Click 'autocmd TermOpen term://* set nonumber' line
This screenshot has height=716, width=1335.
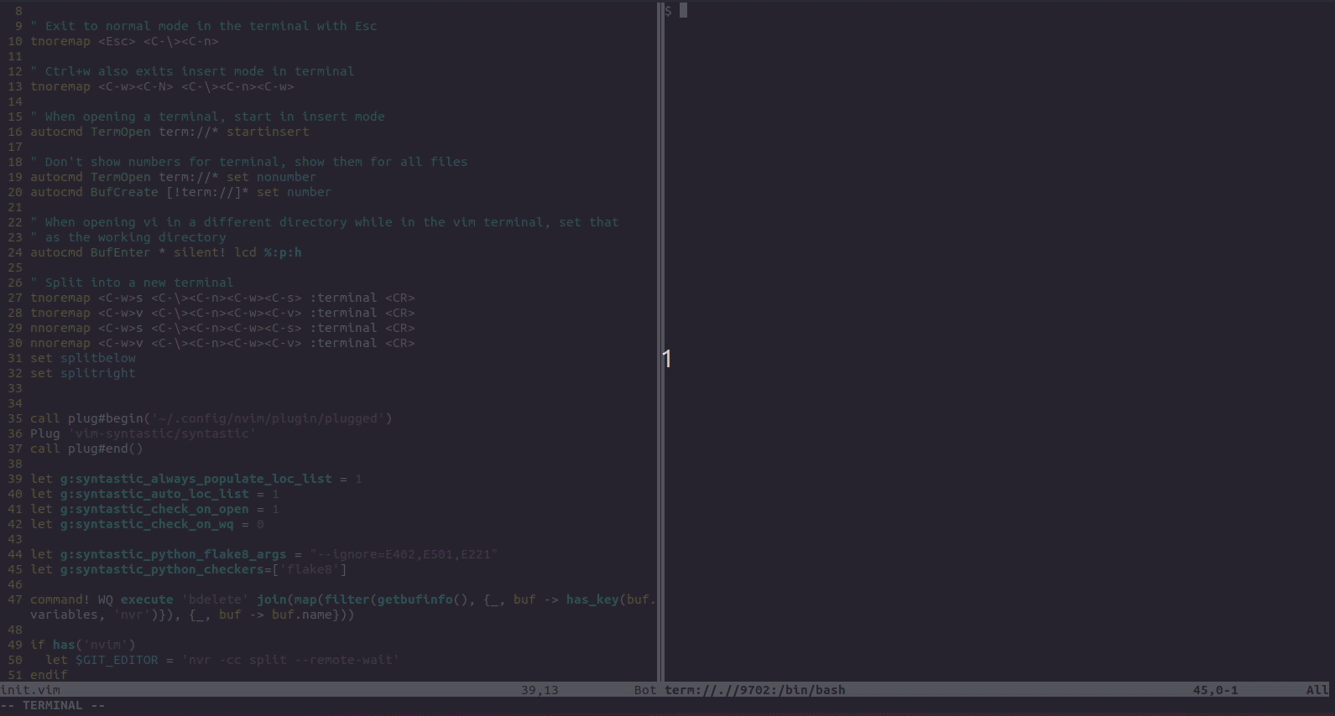173,177
